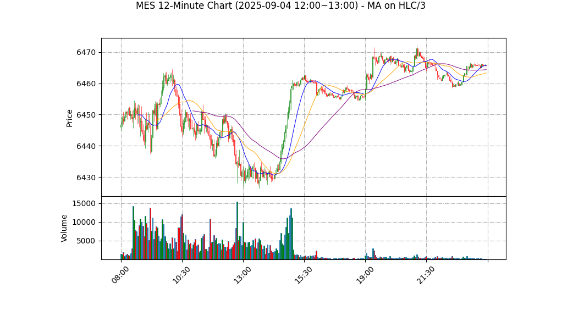Click the chart title 'MES 12-Minute Chart'
Viewport: 562px width, 316px height.
280,5
